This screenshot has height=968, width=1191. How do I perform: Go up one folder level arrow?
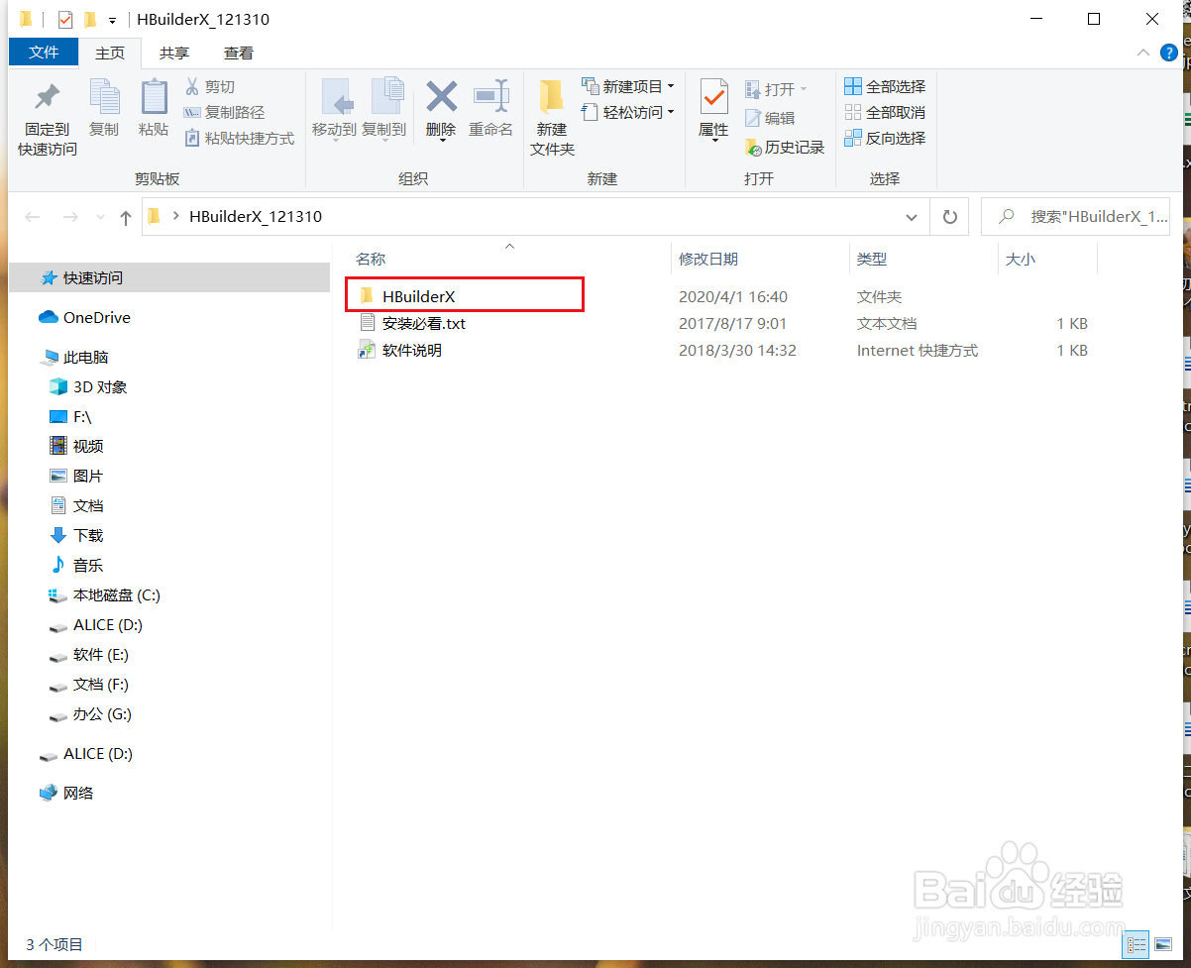[125, 218]
